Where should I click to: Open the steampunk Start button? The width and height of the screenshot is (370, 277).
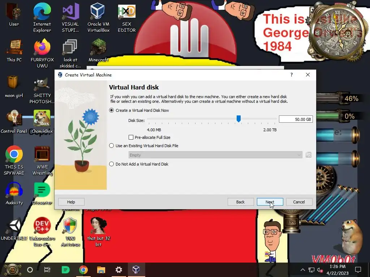pos(12,270)
